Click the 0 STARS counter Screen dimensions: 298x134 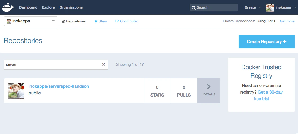point(157,91)
